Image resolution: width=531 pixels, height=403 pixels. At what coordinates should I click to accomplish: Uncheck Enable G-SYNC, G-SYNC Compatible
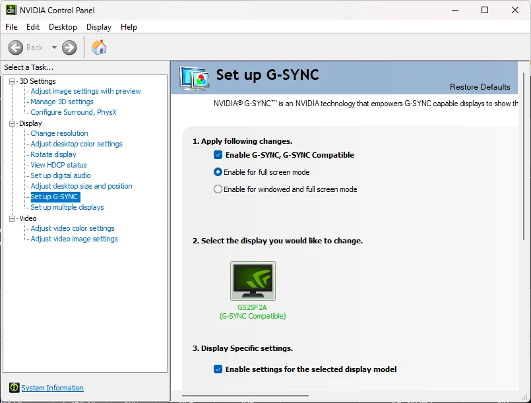pyautogui.click(x=218, y=155)
